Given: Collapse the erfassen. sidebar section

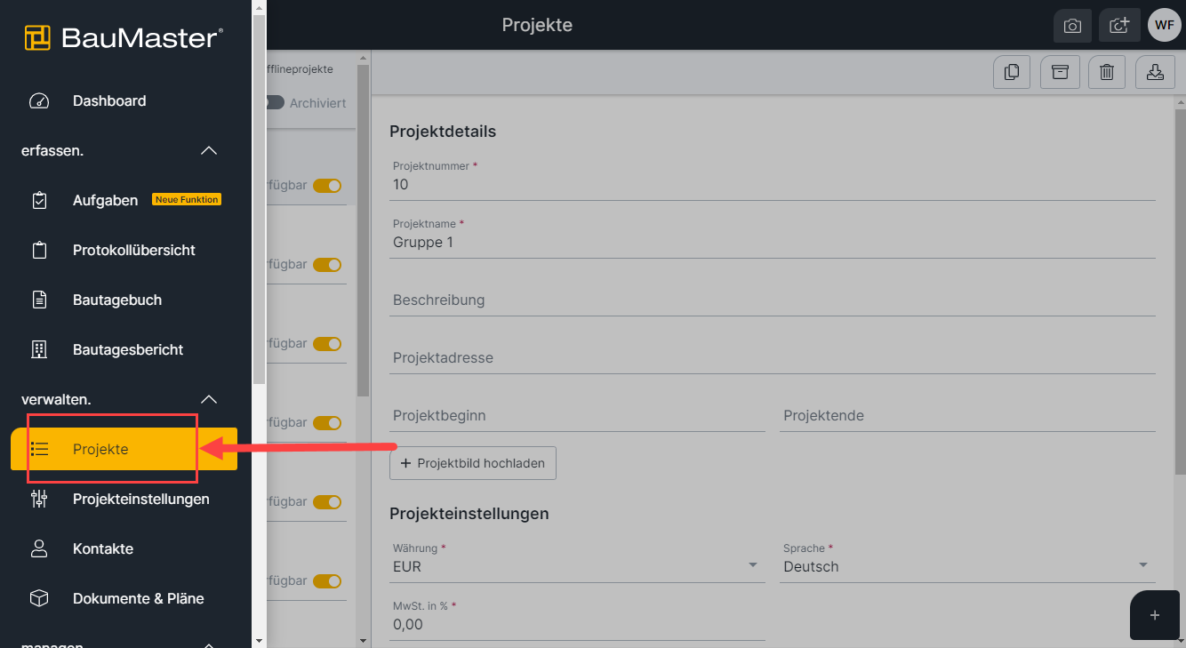Looking at the screenshot, I should 209,151.
